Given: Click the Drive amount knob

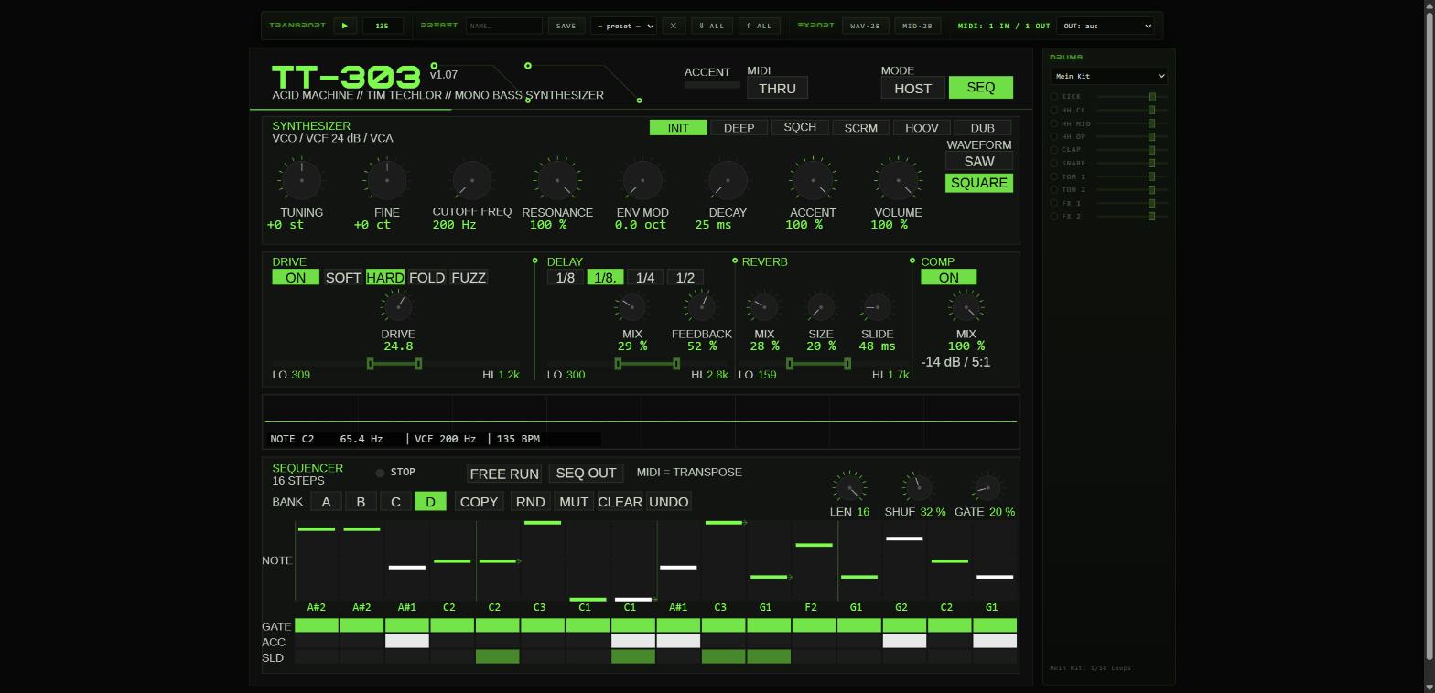Looking at the screenshot, I should [398, 307].
